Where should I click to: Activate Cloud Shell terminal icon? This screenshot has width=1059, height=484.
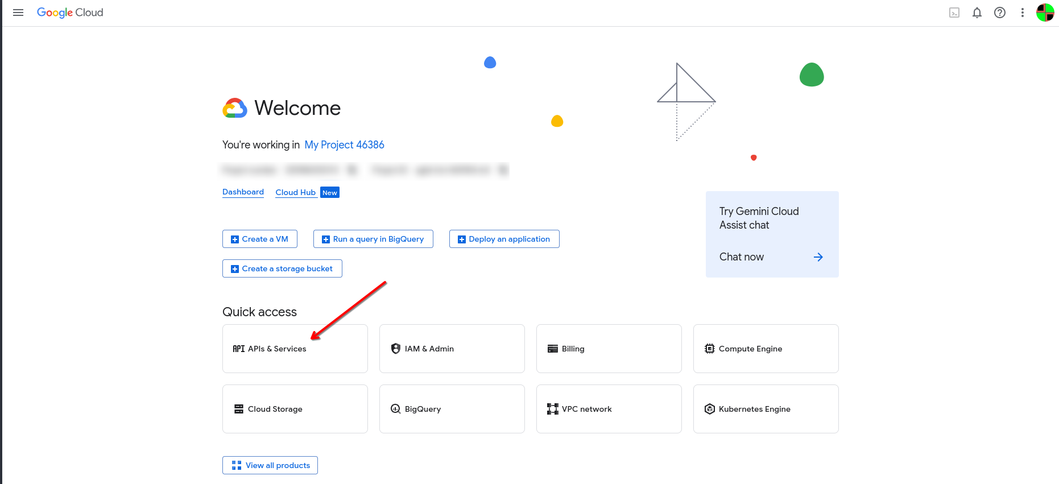click(954, 13)
